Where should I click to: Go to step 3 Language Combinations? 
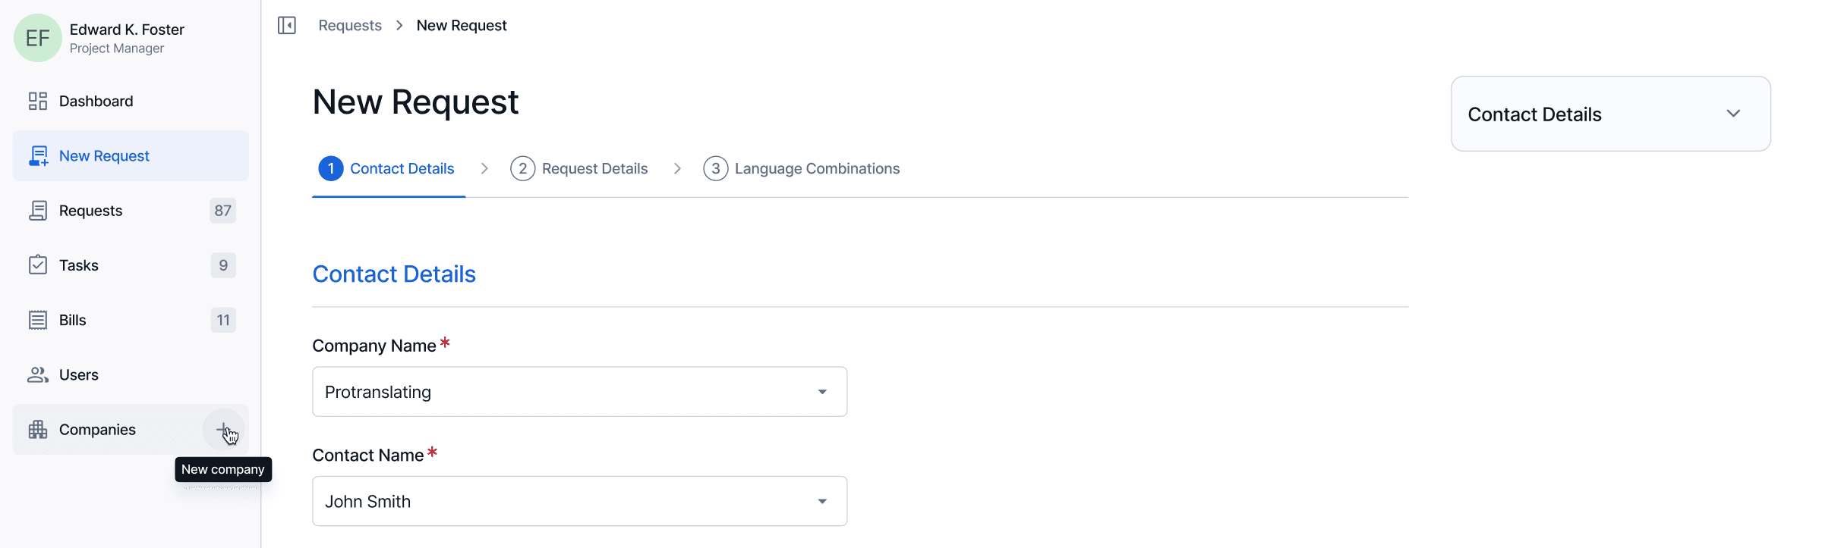tap(802, 168)
